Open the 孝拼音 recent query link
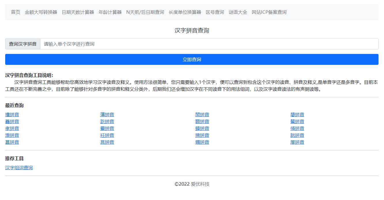Screen dimensions: 384x200 point(12,128)
